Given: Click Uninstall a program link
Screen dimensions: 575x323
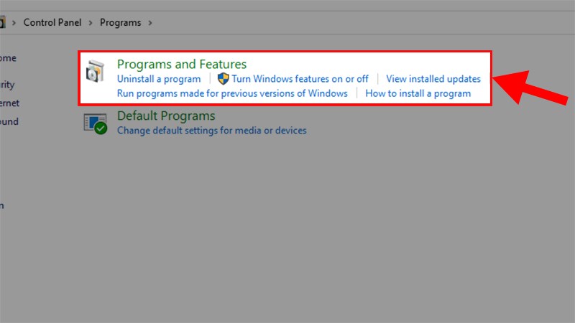Looking at the screenshot, I should [159, 79].
